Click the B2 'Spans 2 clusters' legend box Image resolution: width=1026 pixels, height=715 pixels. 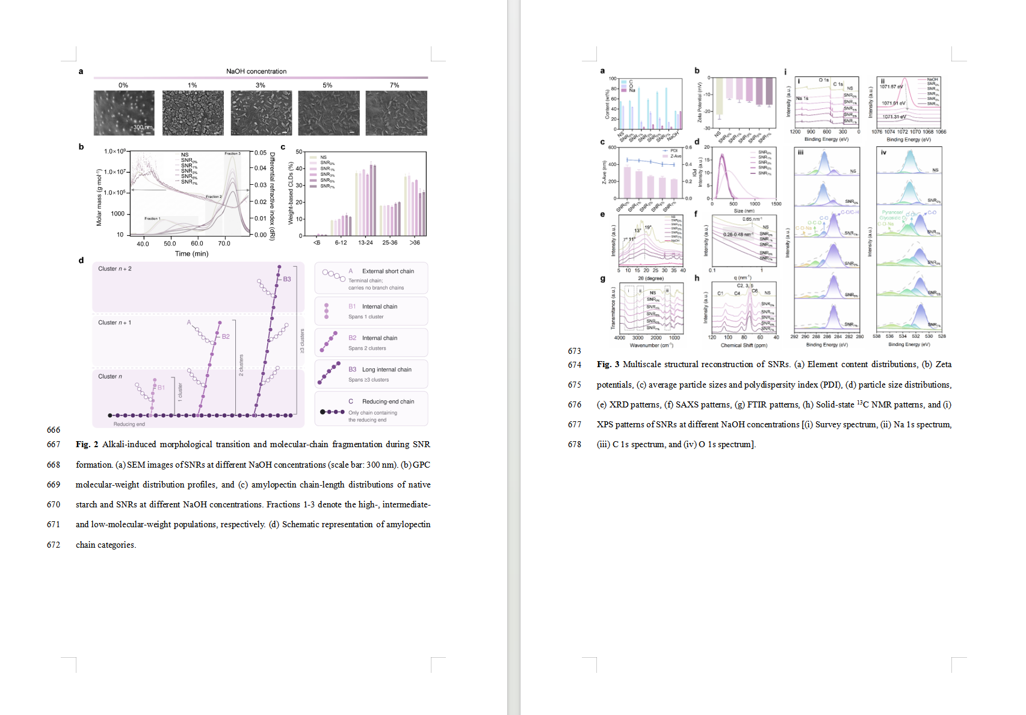pyautogui.click(x=371, y=342)
